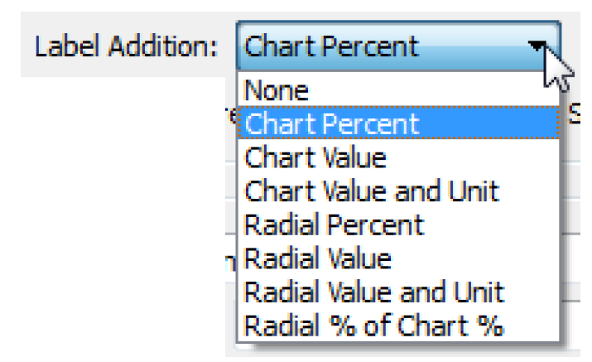Open the Label Addition combo box

pos(397,46)
